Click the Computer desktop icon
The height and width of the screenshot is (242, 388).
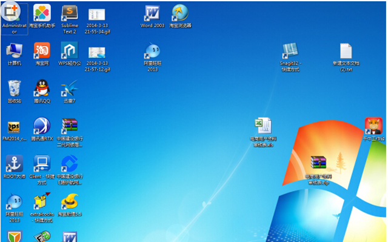tap(15, 50)
